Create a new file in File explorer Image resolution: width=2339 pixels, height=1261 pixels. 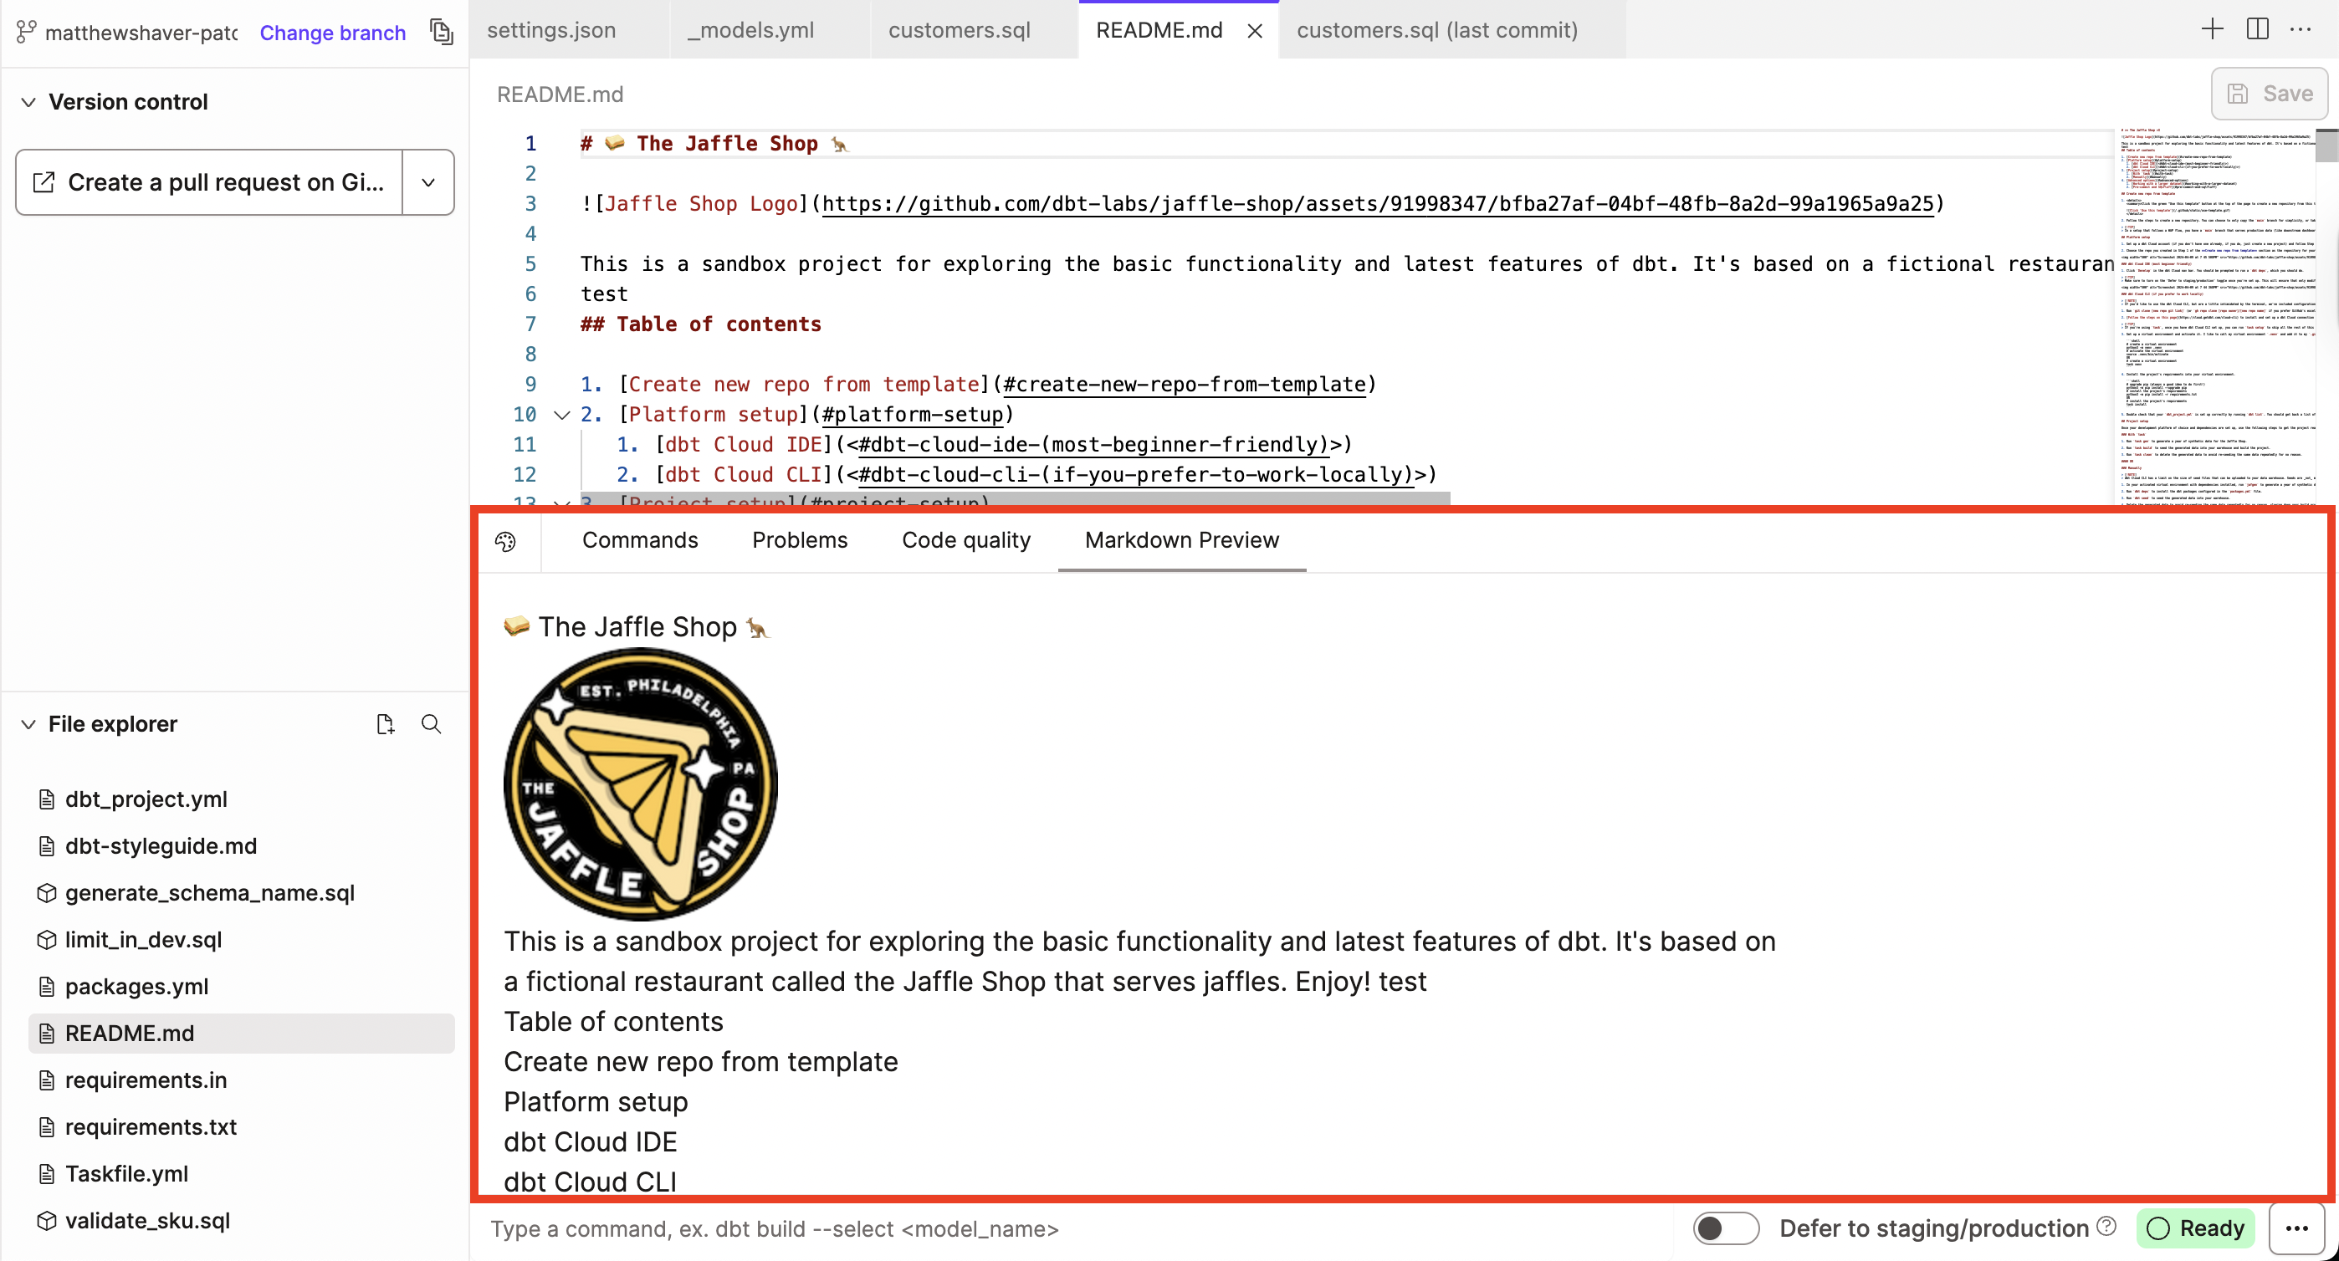click(x=385, y=723)
